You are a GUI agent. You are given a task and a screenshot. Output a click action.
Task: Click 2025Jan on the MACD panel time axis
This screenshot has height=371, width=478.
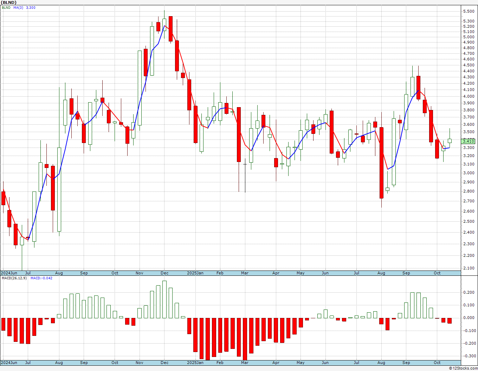(x=195, y=363)
